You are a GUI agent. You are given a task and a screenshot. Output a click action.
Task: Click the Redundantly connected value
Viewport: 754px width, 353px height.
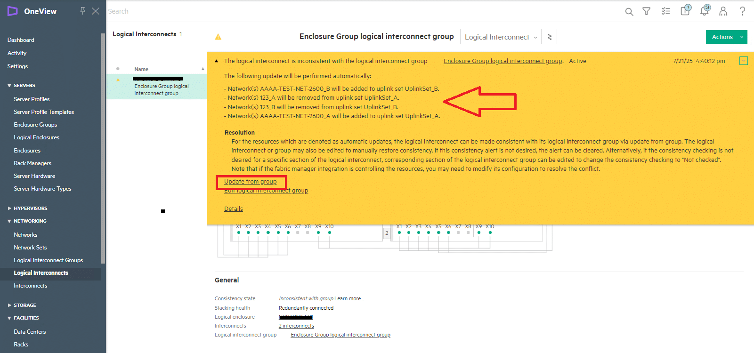coord(306,308)
